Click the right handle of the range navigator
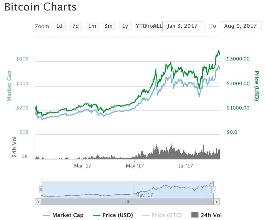The width and height of the screenshot is (266, 220). 213,189
